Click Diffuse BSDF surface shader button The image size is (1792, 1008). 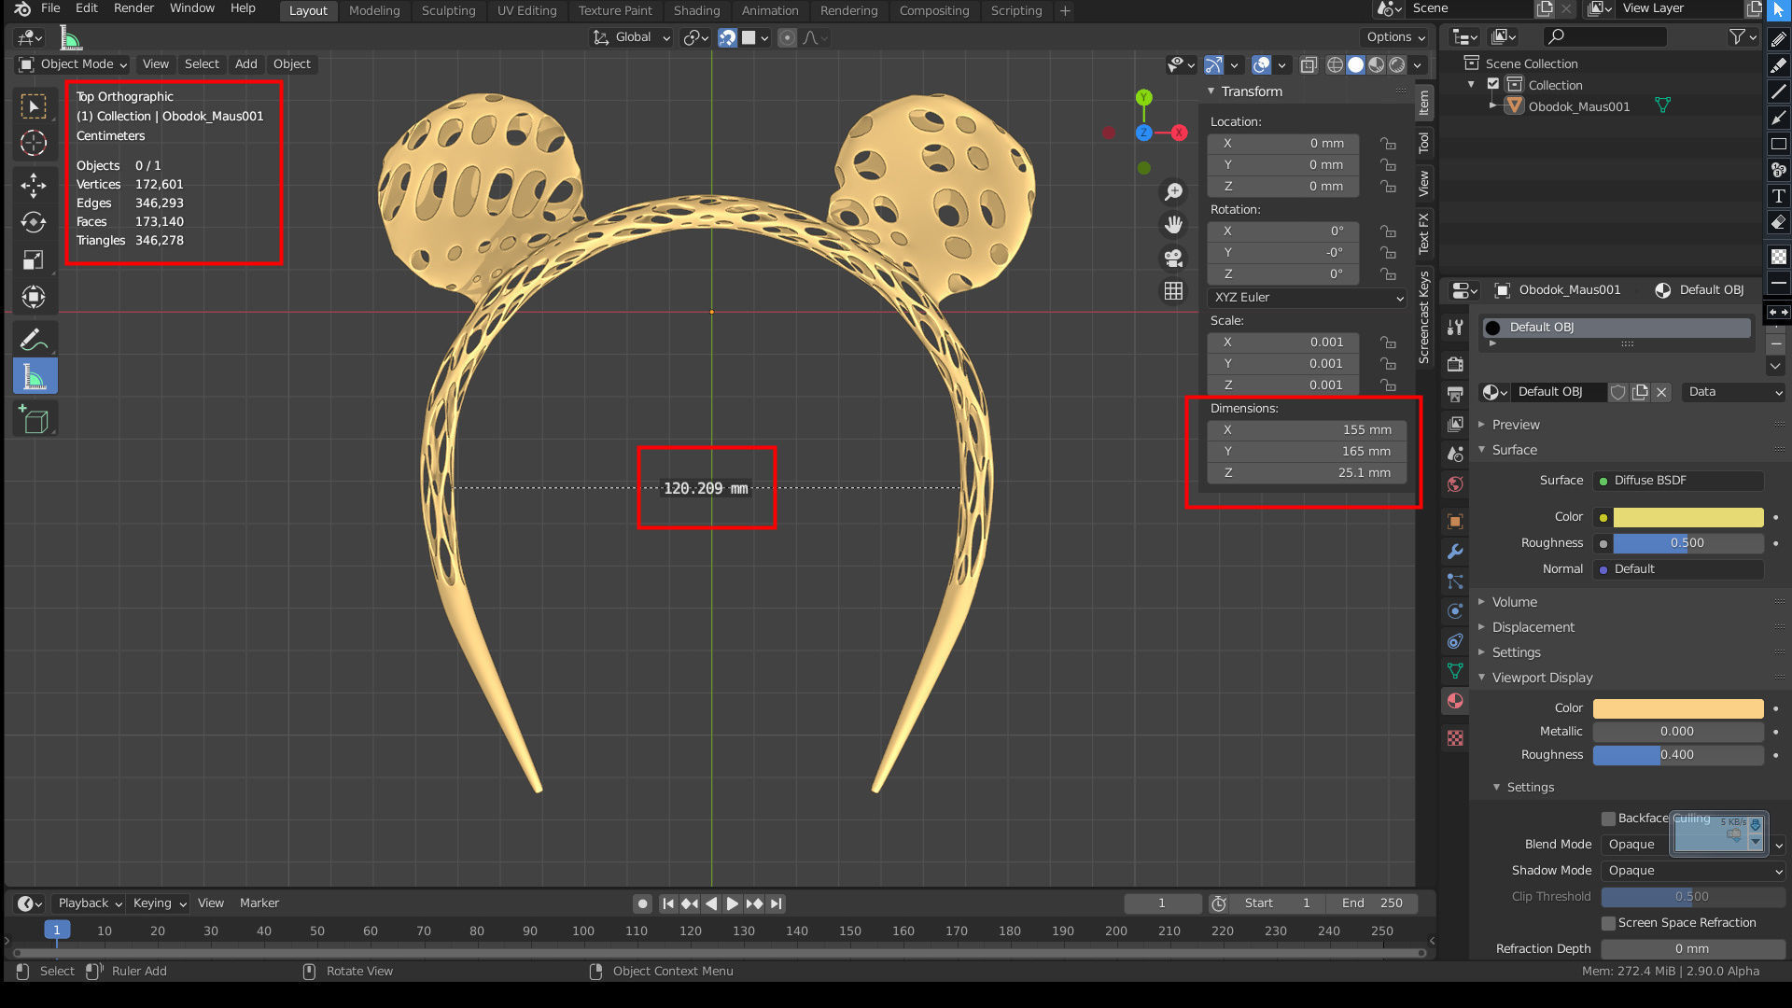(x=1678, y=481)
